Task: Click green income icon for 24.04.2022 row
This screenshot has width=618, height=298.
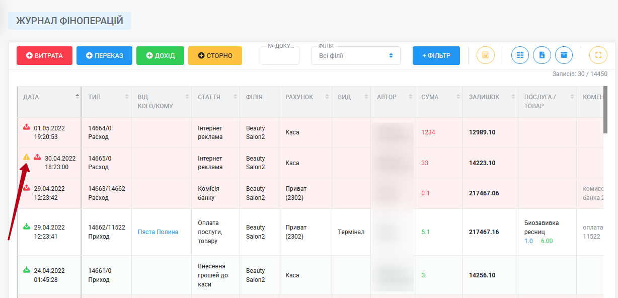Action: tap(27, 270)
